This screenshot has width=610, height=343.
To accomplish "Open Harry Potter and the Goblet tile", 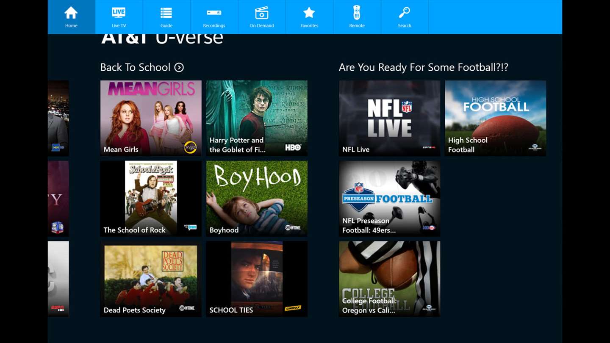I will pos(257,118).
